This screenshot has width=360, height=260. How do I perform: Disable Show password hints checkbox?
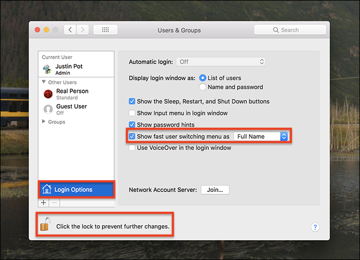click(x=132, y=124)
